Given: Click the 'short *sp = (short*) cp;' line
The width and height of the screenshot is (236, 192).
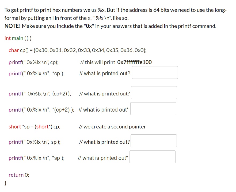Looking at the screenshot, I should pos(34,127).
